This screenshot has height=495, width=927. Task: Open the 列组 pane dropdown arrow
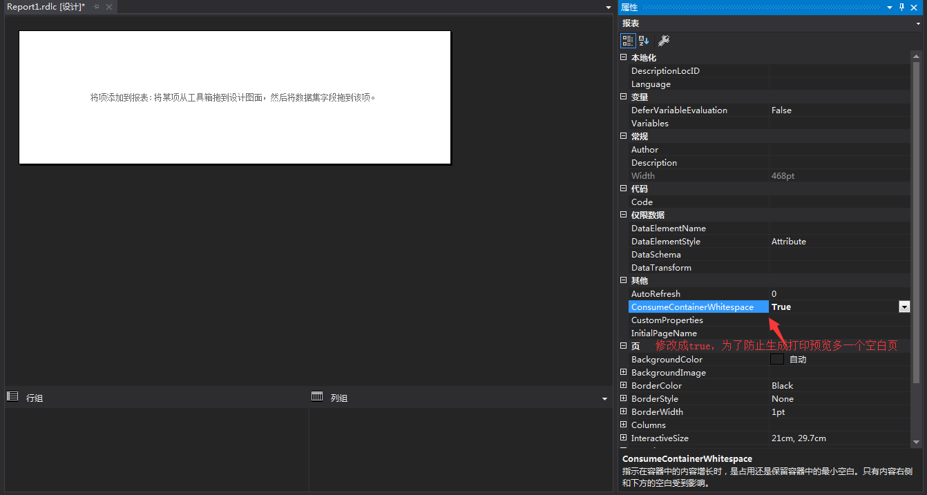click(x=605, y=398)
